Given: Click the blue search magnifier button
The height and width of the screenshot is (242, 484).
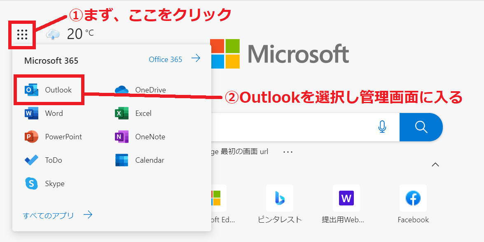Looking at the screenshot, I should click(x=421, y=127).
